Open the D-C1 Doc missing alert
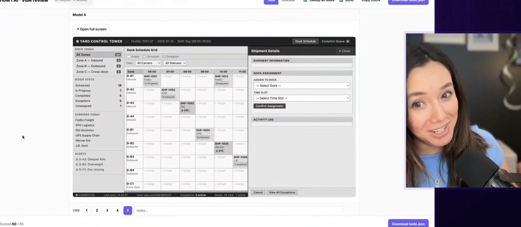 pyautogui.click(x=90, y=170)
